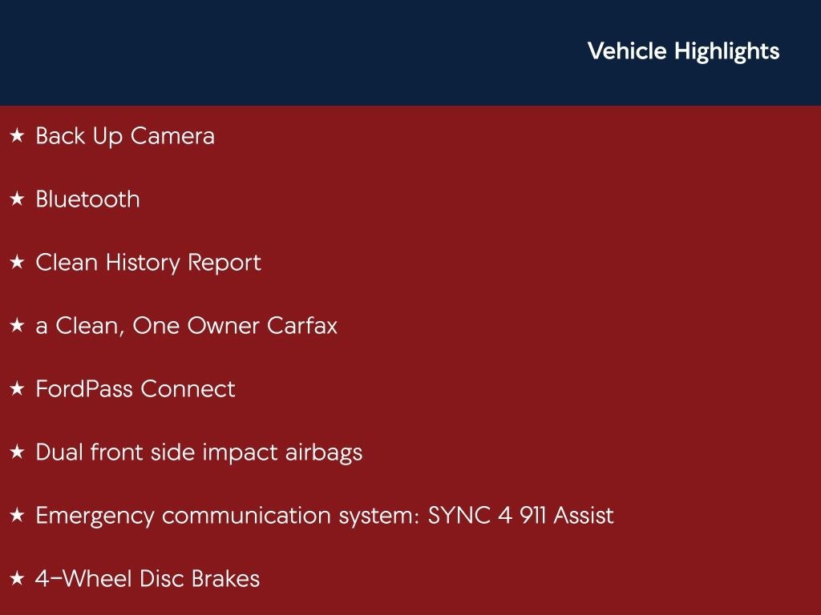Click the star beside Back Up Camera
This screenshot has height=615, width=821.
pyautogui.click(x=17, y=136)
